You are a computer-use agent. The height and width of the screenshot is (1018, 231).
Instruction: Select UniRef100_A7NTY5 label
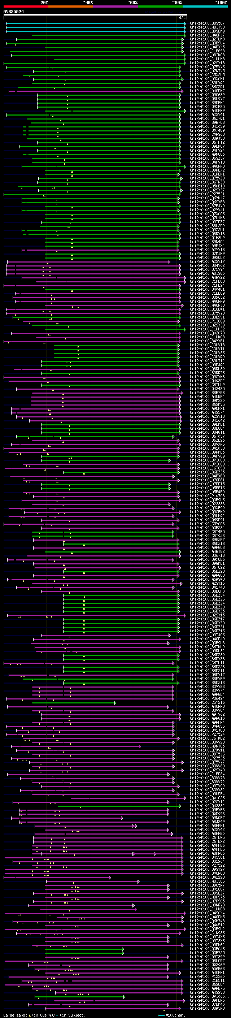207,71
